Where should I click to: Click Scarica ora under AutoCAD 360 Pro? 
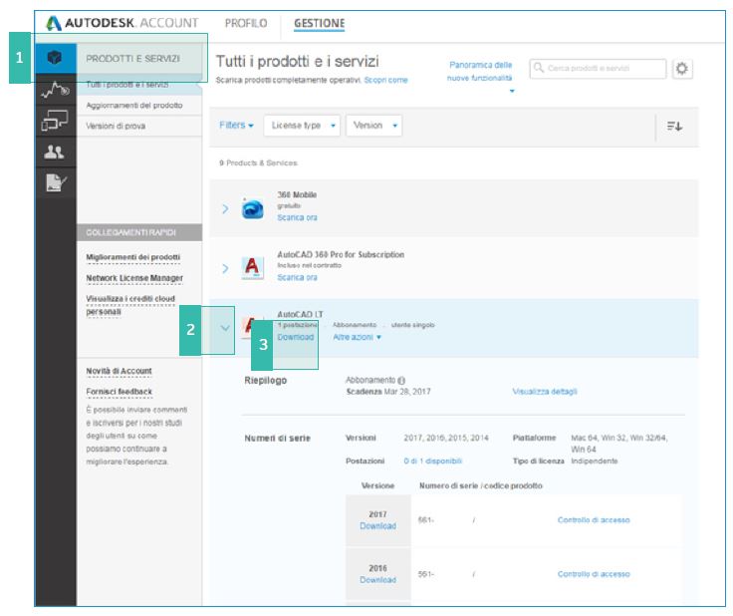297,277
